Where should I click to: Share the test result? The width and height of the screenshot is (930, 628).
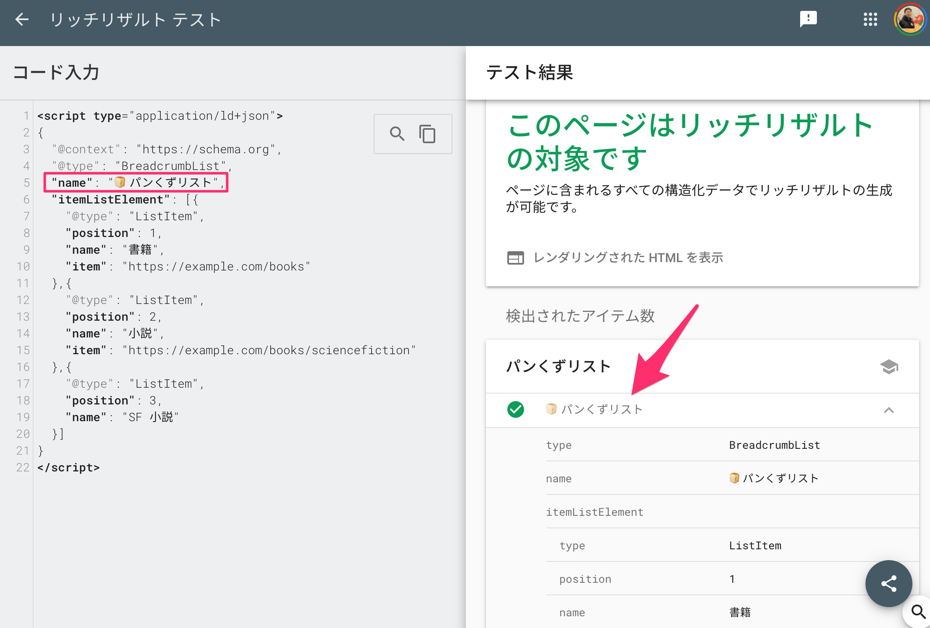(x=889, y=583)
